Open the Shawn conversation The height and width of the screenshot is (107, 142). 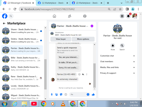(22, 31)
